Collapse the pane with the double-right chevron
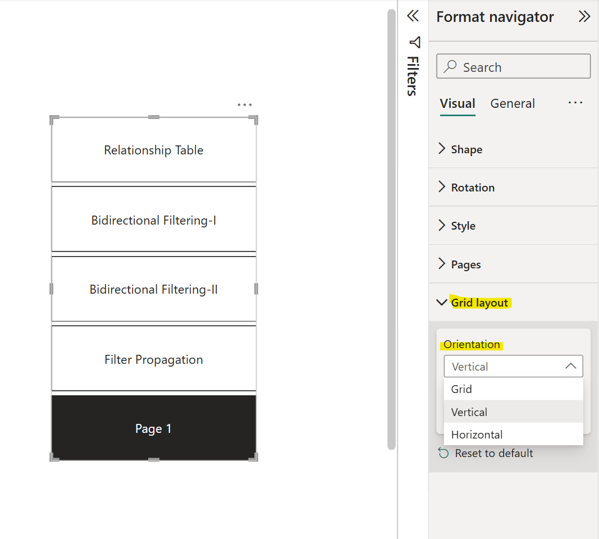 tap(584, 17)
